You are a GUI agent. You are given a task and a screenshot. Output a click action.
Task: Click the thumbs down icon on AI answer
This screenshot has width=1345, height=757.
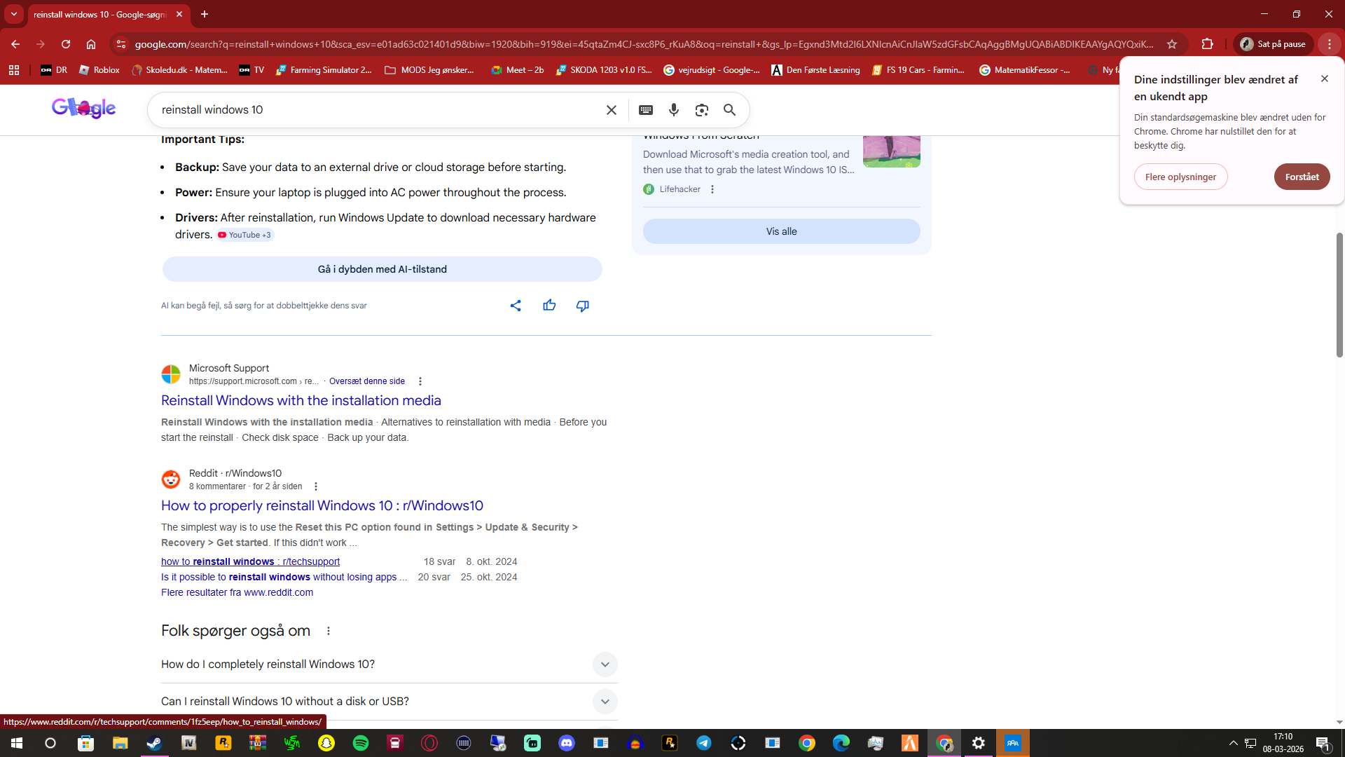tap(582, 306)
